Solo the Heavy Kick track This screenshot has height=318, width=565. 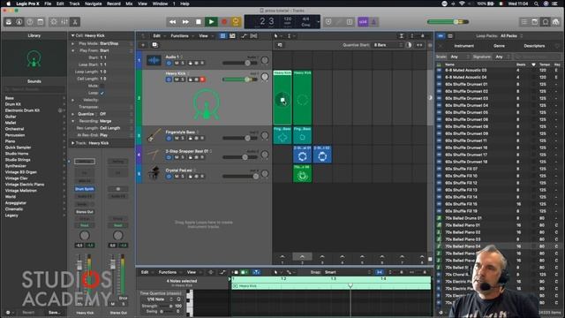pyautogui.click(x=183, y=79)
